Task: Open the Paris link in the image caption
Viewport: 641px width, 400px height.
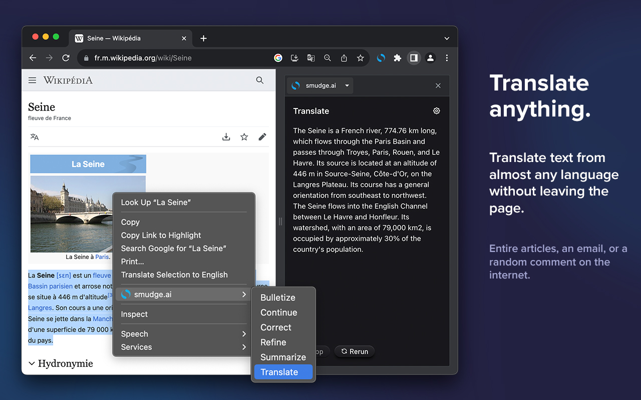Action: pos(102,256)
